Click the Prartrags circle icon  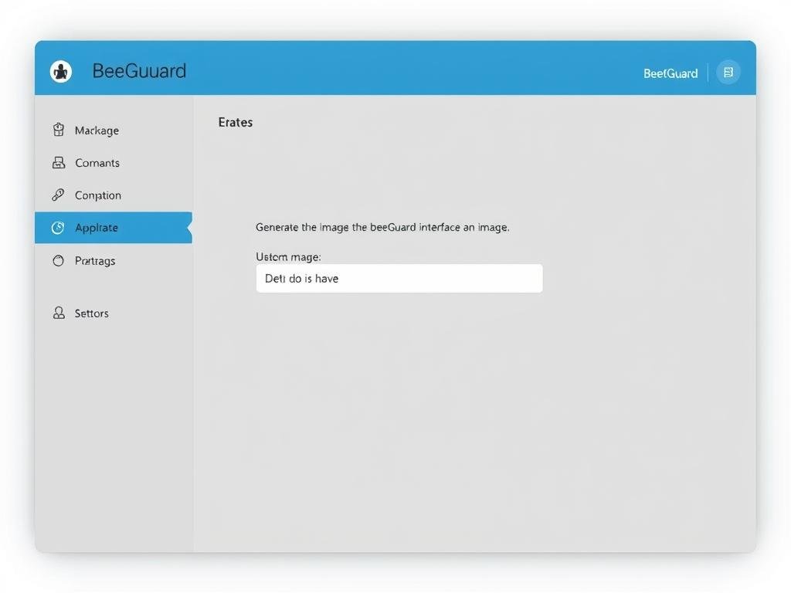58,261
